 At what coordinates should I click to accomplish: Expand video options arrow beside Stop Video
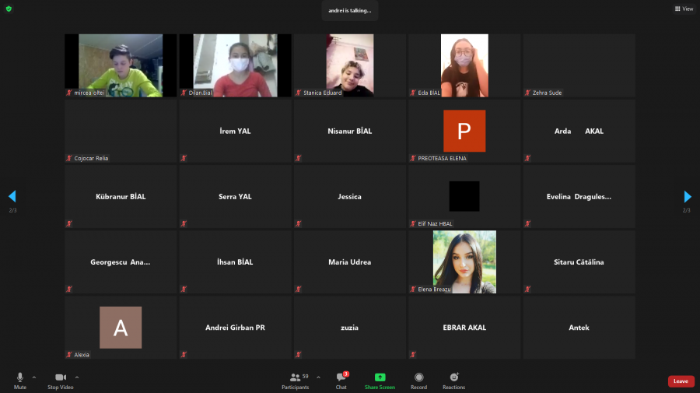tap(76, 377)
